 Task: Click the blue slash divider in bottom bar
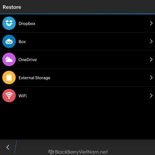(15, 147)
